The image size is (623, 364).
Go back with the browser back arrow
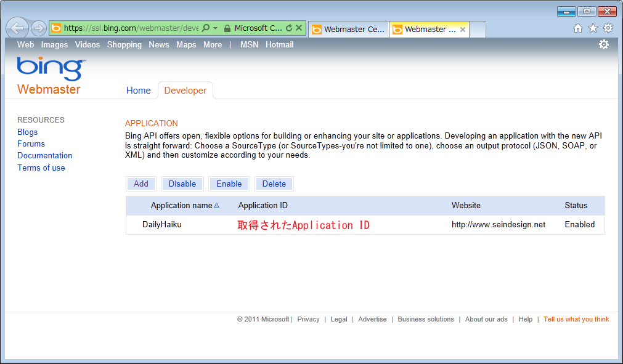click(17, 28)
